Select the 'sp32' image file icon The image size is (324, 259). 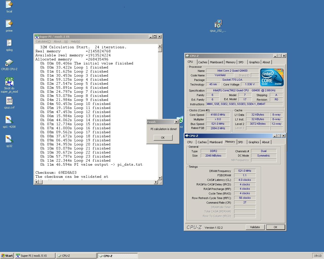9,141
